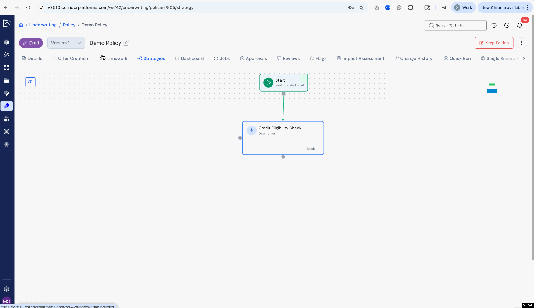Open the clock icon in header

pos(507,26)
